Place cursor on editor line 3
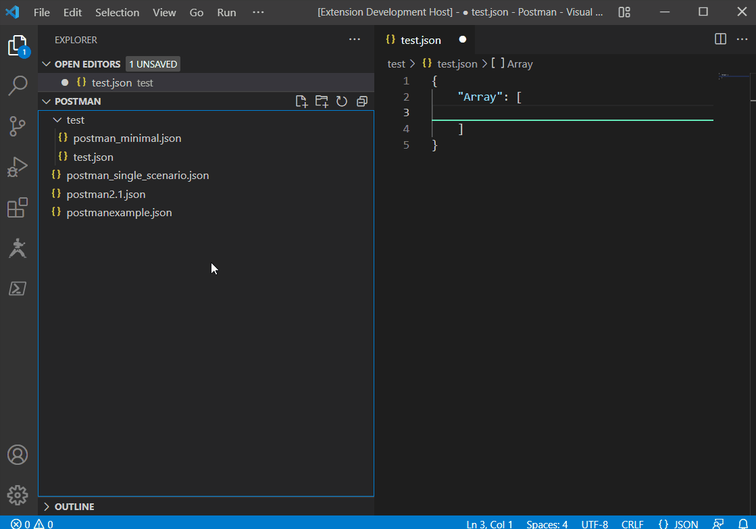The width and height of the screenshot is (756, 529). pos(572,113)
